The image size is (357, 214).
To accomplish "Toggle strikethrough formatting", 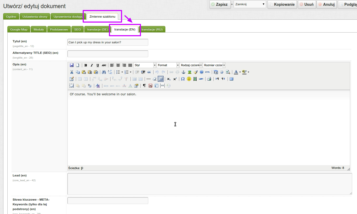I will coord(104,65).
